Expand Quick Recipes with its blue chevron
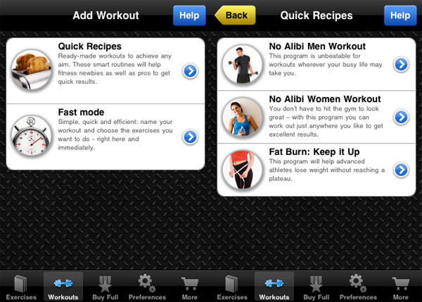This screenshot has width=422, height=302. click(x=191, y=71)
